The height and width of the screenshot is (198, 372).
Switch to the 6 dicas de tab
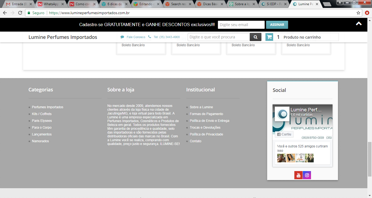[115, 4]
